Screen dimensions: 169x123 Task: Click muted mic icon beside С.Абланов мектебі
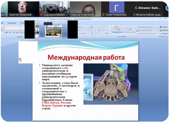click(41, 15)
